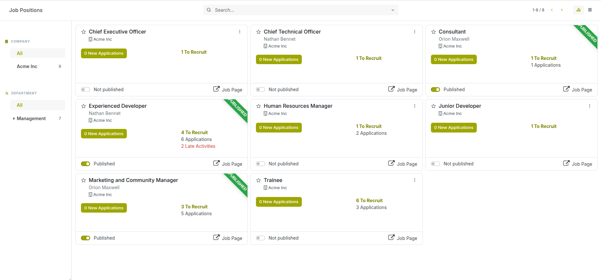Switch to list view

(x=590, y=10)
